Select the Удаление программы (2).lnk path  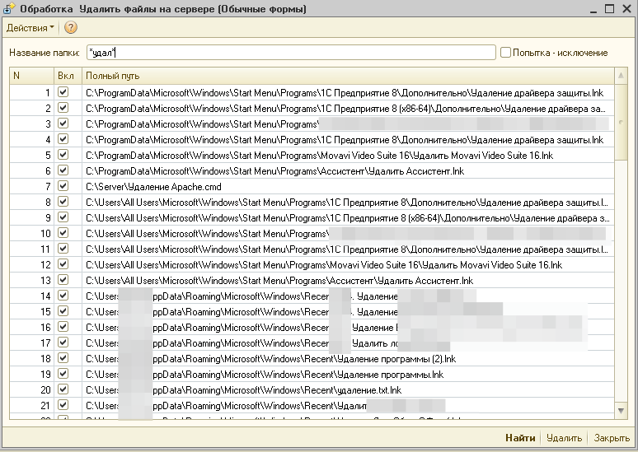pyautogui.click(x=270, y=359)
